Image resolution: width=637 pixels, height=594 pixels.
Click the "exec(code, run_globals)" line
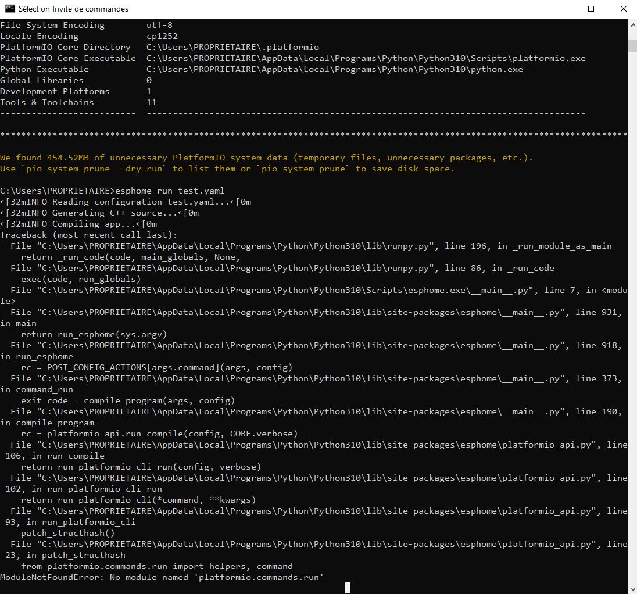tap(81, 279)
